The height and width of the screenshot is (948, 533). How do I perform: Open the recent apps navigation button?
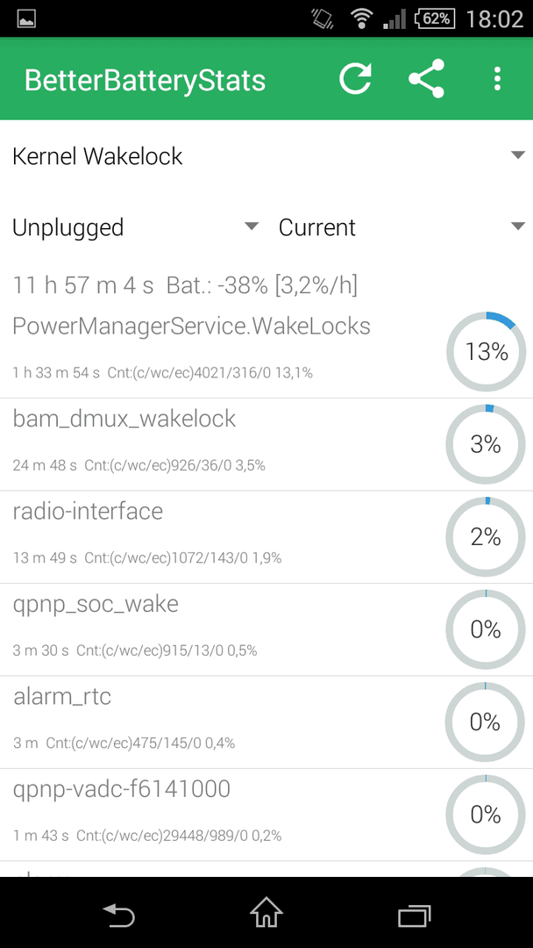pos(414,914)
